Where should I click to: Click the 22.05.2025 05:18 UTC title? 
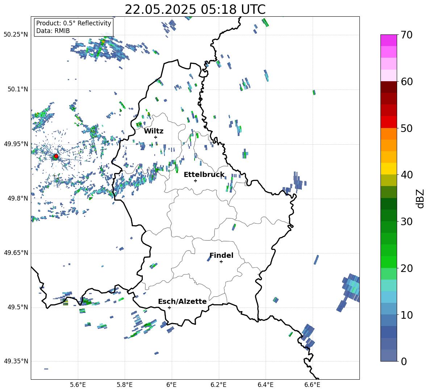coord(195,9)
